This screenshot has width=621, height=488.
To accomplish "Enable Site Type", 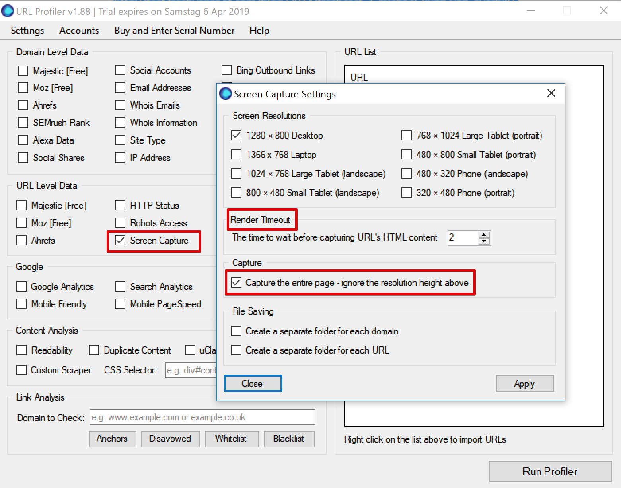I will click(x=120, y=140).
